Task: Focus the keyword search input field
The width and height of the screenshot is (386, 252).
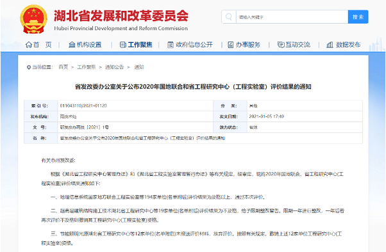Action: tap(292, 17)
